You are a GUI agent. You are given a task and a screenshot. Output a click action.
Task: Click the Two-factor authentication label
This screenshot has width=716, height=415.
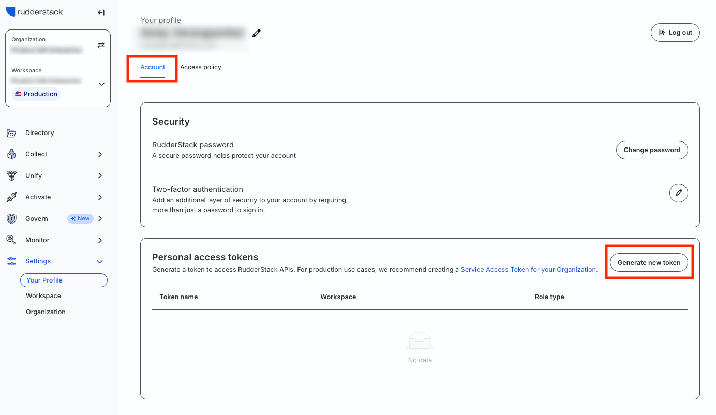[x=198, y=189]
